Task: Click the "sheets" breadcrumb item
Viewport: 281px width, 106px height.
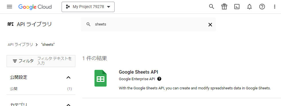Action: coord(48,45)
